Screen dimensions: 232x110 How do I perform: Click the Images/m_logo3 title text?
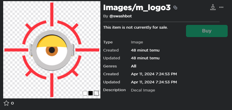click(137, 8)
